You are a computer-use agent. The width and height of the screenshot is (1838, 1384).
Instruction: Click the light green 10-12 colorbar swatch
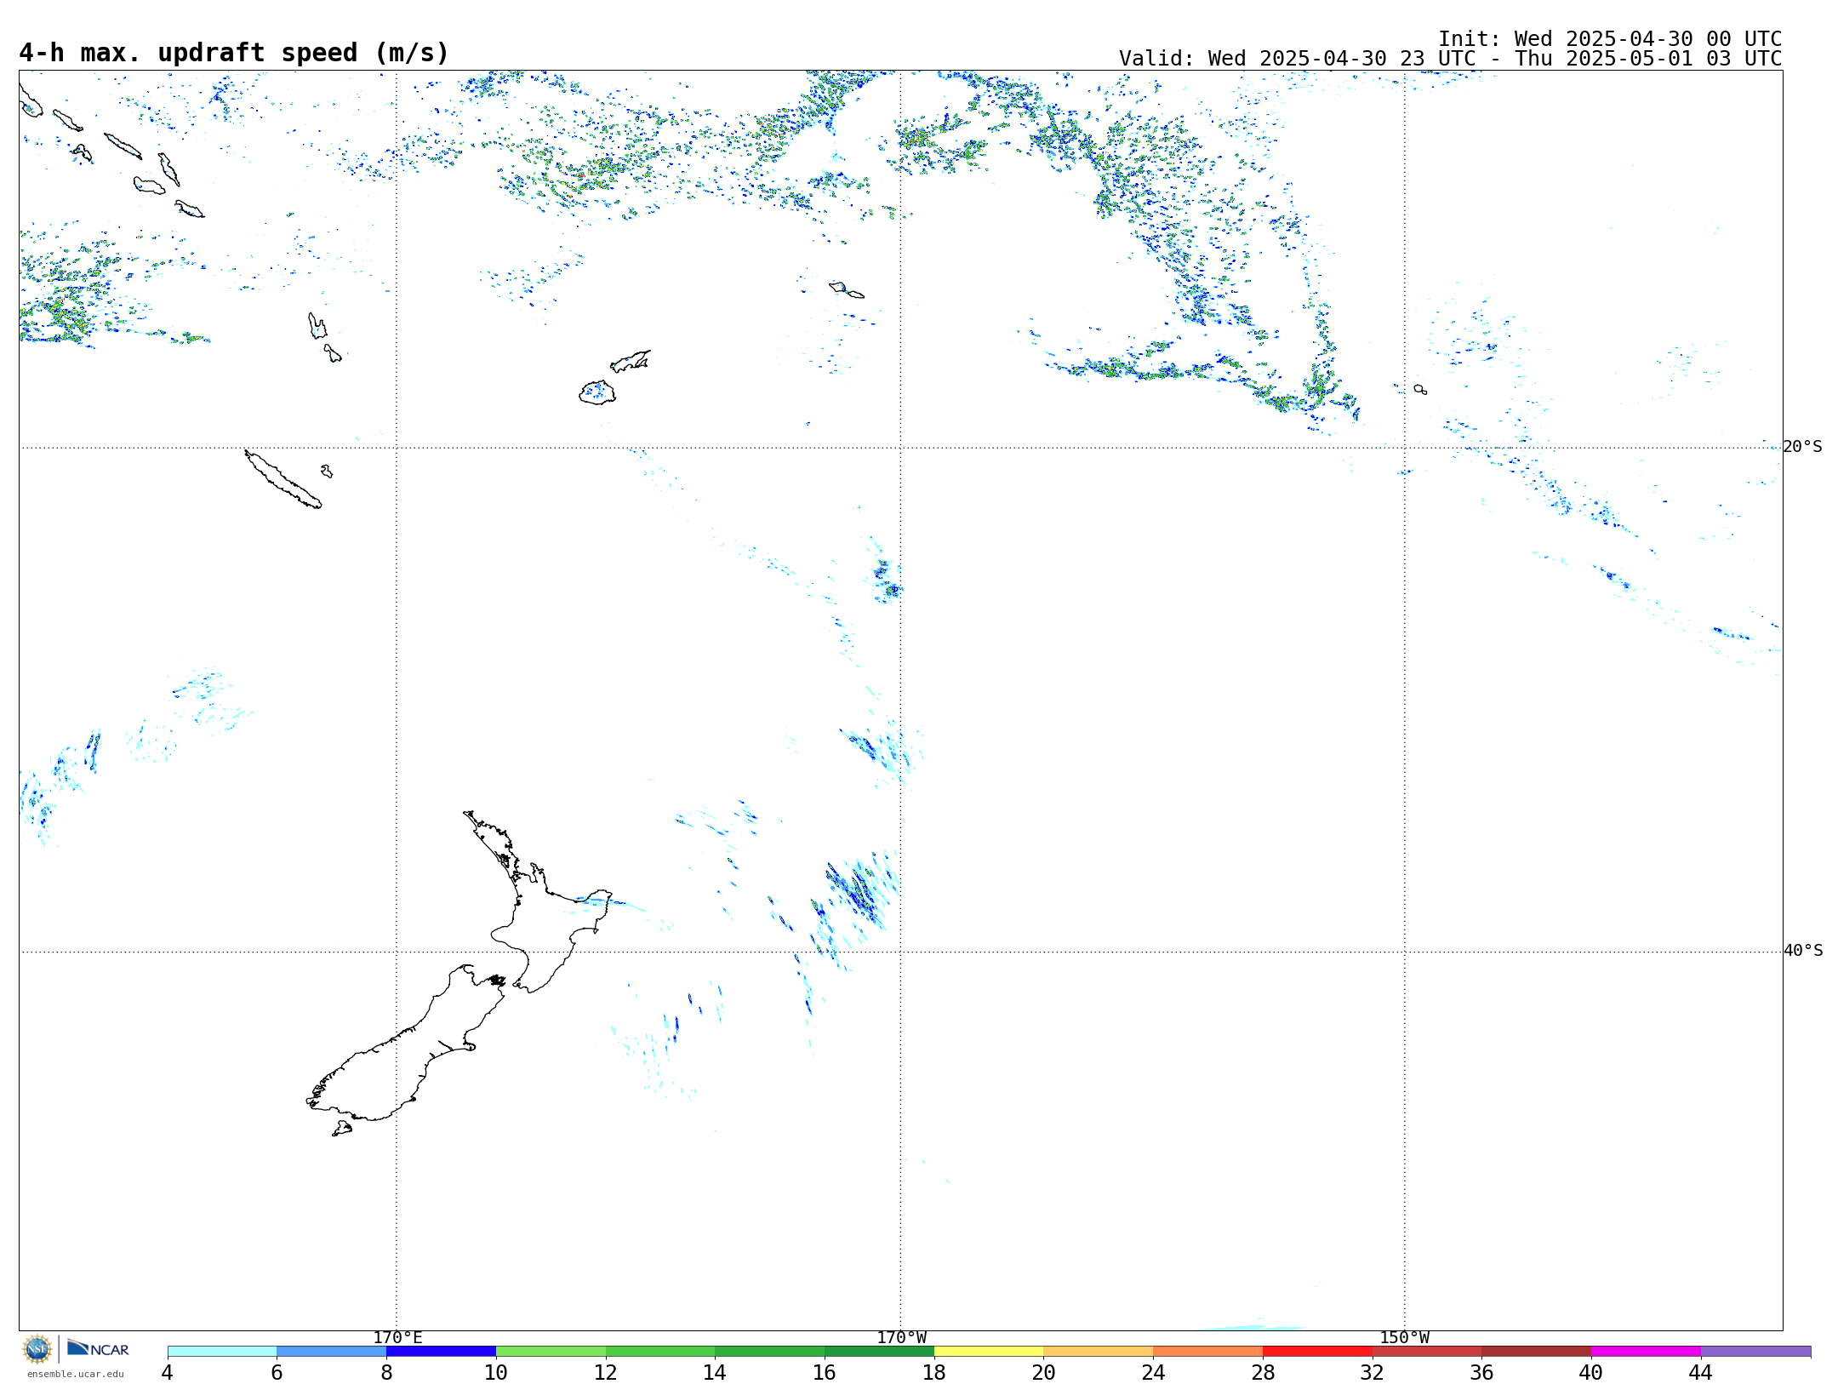(551, 1352)
